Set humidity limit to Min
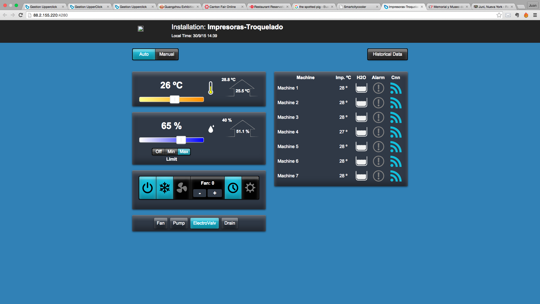The height and width of the screenshot is (304, 540). pos(171,152)
